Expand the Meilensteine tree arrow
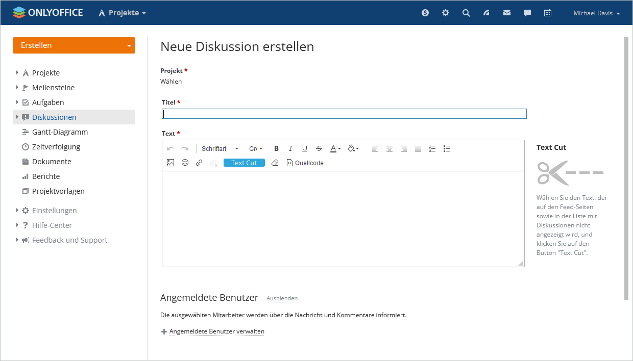 tap(17, 87)
